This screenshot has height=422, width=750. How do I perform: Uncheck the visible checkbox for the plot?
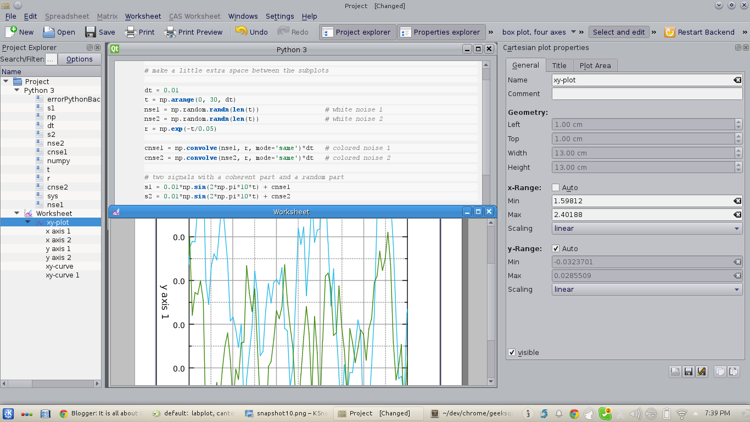pos(512,352)
